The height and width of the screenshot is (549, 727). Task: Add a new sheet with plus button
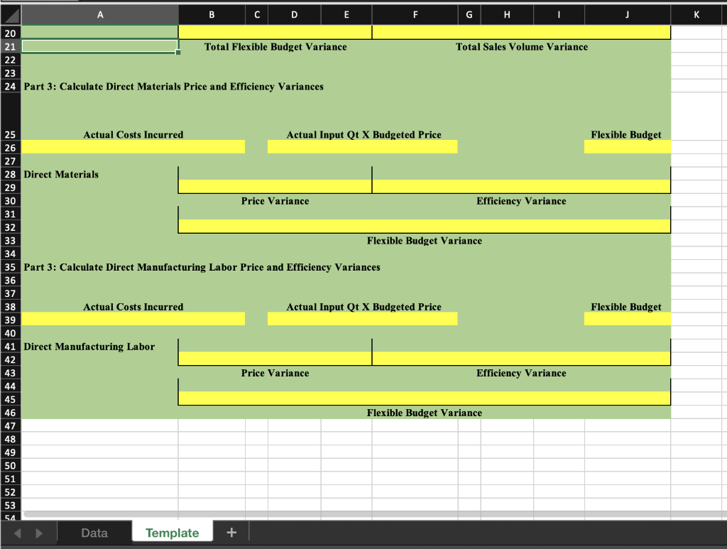tap(231, 533)
